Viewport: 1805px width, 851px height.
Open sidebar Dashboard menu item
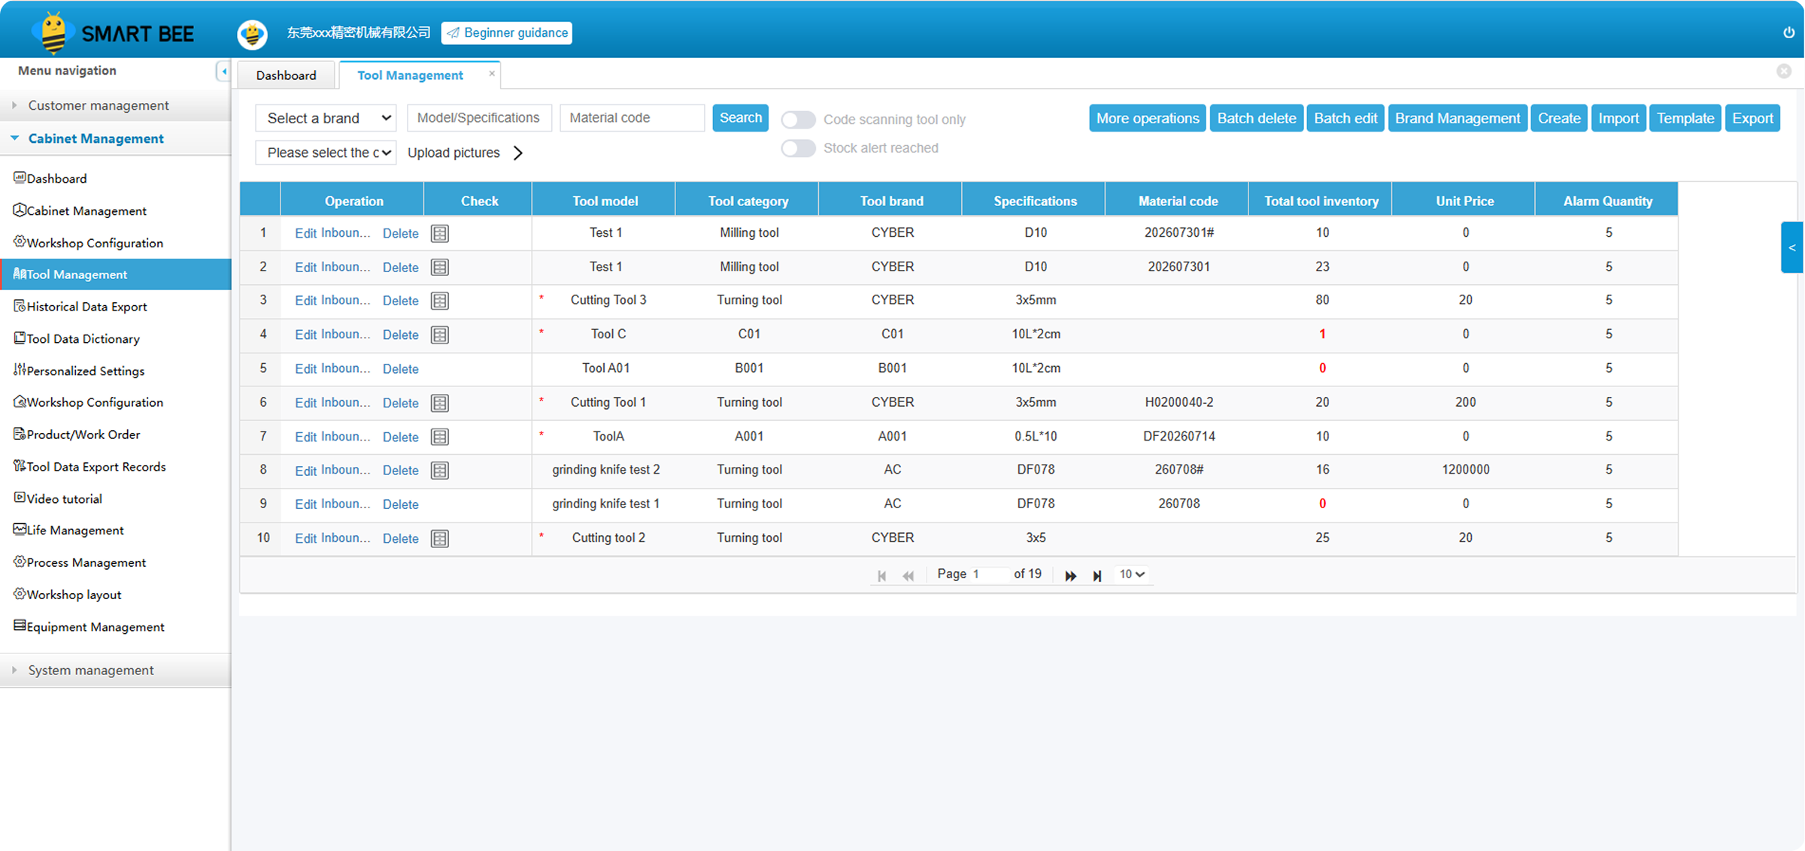(x=50, y=178)
